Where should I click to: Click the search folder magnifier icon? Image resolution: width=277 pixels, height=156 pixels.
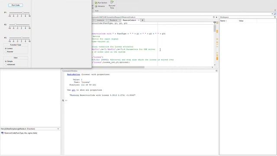pos(275,14)
